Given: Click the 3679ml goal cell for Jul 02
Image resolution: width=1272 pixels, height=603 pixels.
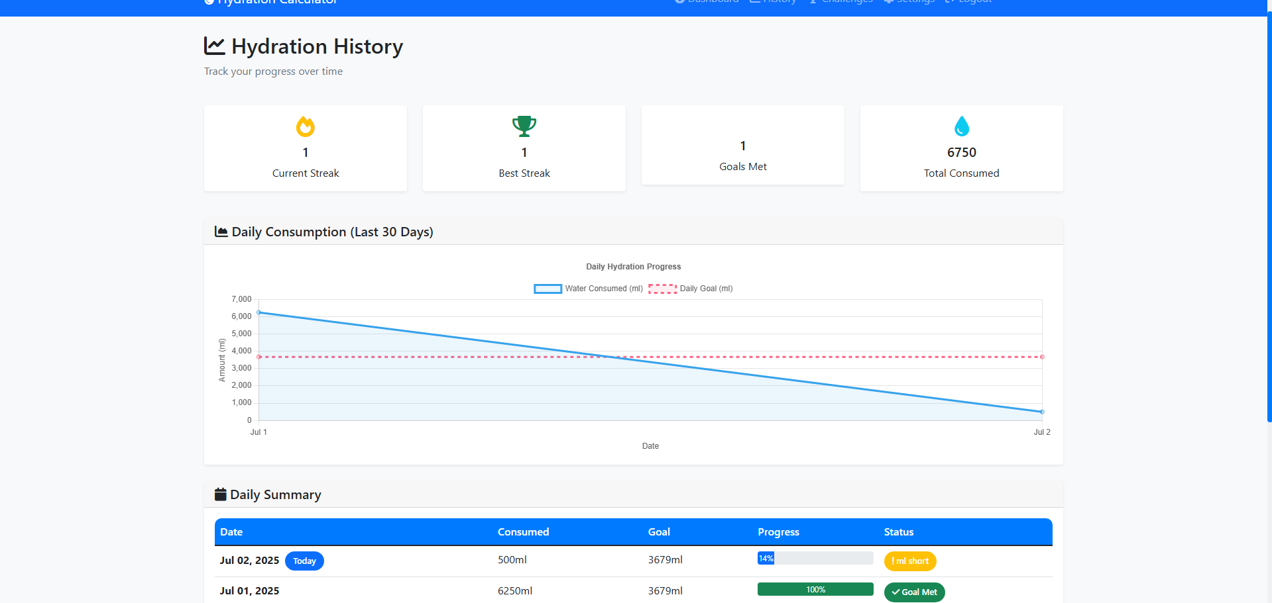Looking at the screenshot, I should (665, 560).
